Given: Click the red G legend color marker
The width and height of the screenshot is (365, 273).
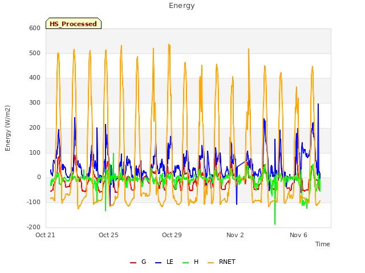Looking at the screenshot, I should (133, 263).
